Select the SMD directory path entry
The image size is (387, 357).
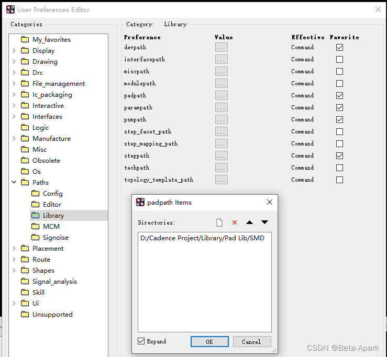pyautogui.click(x=202, y=238)
